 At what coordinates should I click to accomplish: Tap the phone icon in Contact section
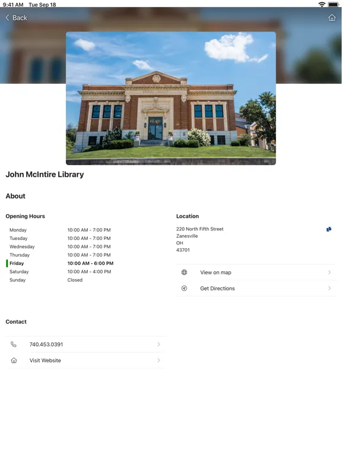pos(14,344)
